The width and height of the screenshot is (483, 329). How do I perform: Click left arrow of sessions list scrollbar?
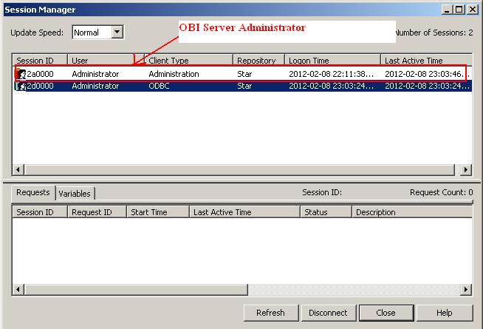coord(18,170)
